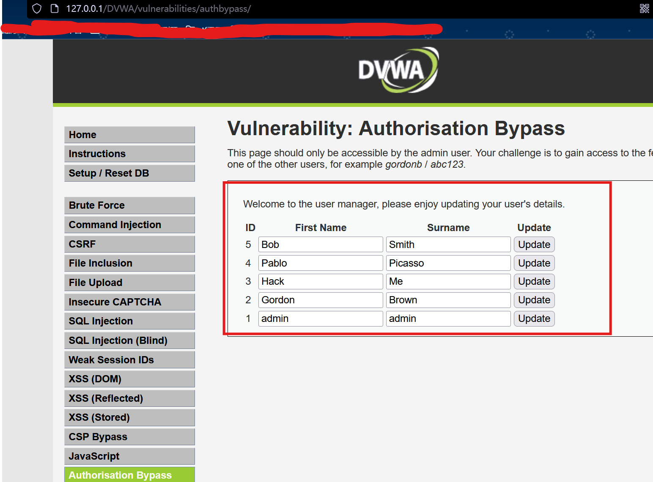Select SQL Injection in the sidebar
The image size is (653, 482).
129,321
